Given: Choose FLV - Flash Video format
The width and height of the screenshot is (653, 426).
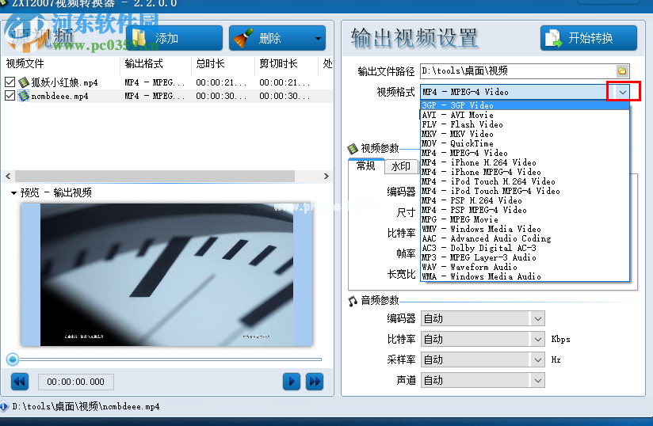Looking at the screenshot, I should tap(525, 124).
